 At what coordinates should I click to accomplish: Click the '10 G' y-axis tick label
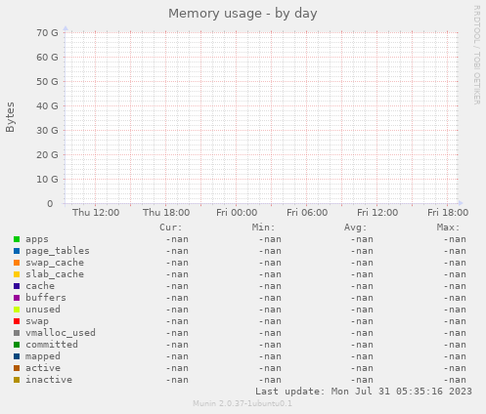47,180
